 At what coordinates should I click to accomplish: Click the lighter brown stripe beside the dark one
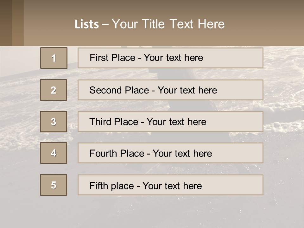pos(18,23)
